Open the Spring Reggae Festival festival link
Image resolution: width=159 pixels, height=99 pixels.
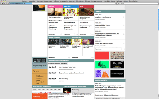coord(68,18)
